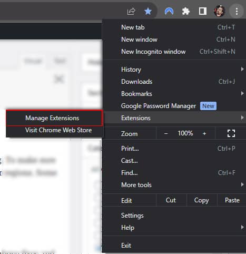This screenshot has width=246, height=254.
Task: Enter fullscreen via the Zoom row icon
Action: tap(231, 133)
